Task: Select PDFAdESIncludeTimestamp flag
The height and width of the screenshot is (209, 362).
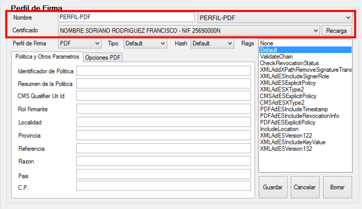Action: click(x=305, y=109)
